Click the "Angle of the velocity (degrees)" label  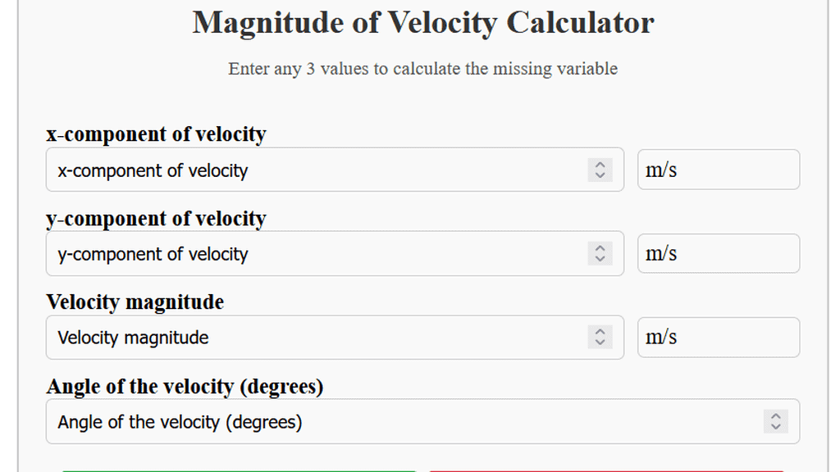point(185,386)
